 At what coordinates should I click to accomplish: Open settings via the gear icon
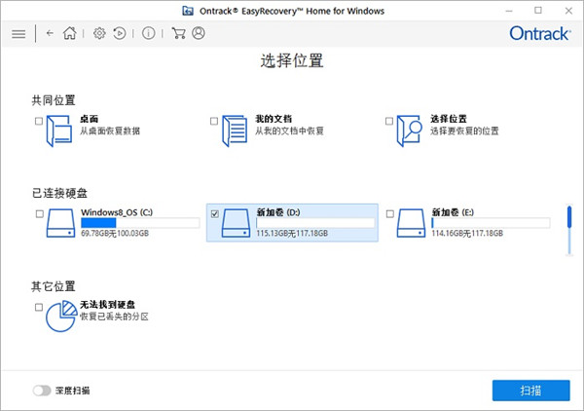tap(99, 33)
